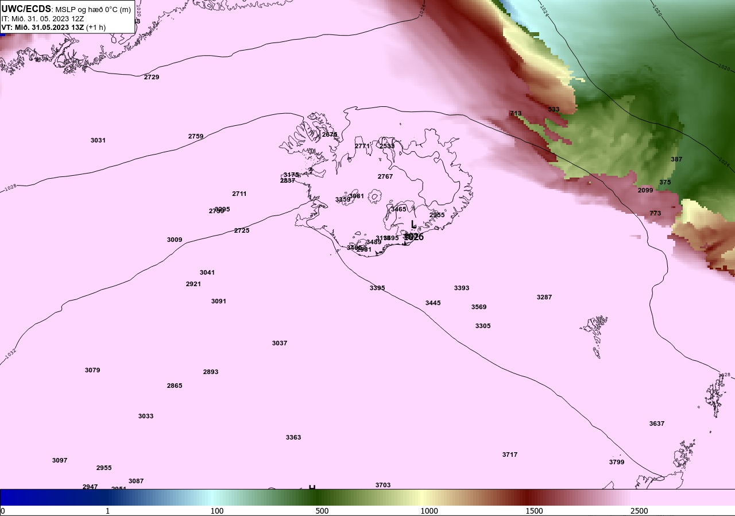Click the 3703 height value
Image resolution: width=735 pixels, height=516 pixels.
point(383,485)
